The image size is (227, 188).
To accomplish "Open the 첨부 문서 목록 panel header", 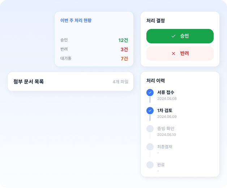I will [x=70, y=82].
